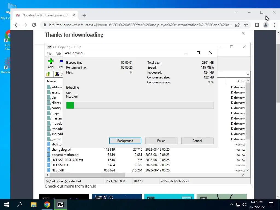Open taskbar search
This screenshot has height=210, width=280.
[x=20, y=205]
